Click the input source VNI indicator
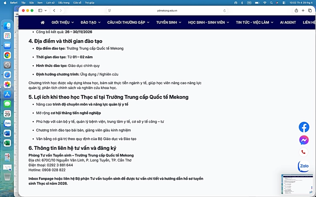 pyautogui.click(x=249, y=3)
